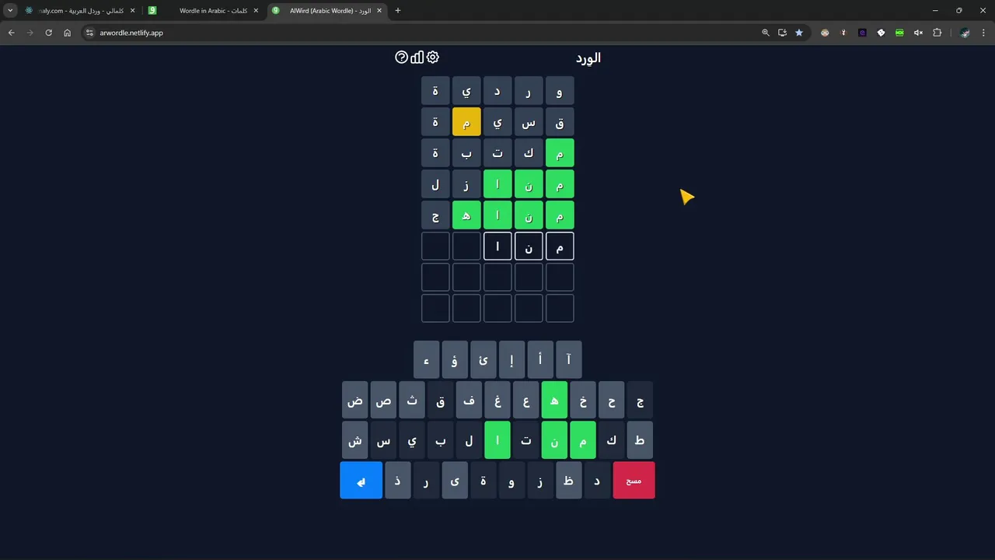Tap the green ه key on keyboard
Viewport: 995px width, 560px height.
tap(554, 400)
